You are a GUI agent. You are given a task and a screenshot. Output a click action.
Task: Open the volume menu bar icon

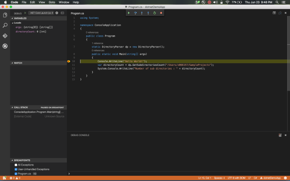pyautogui.click(x=215, y=2)
